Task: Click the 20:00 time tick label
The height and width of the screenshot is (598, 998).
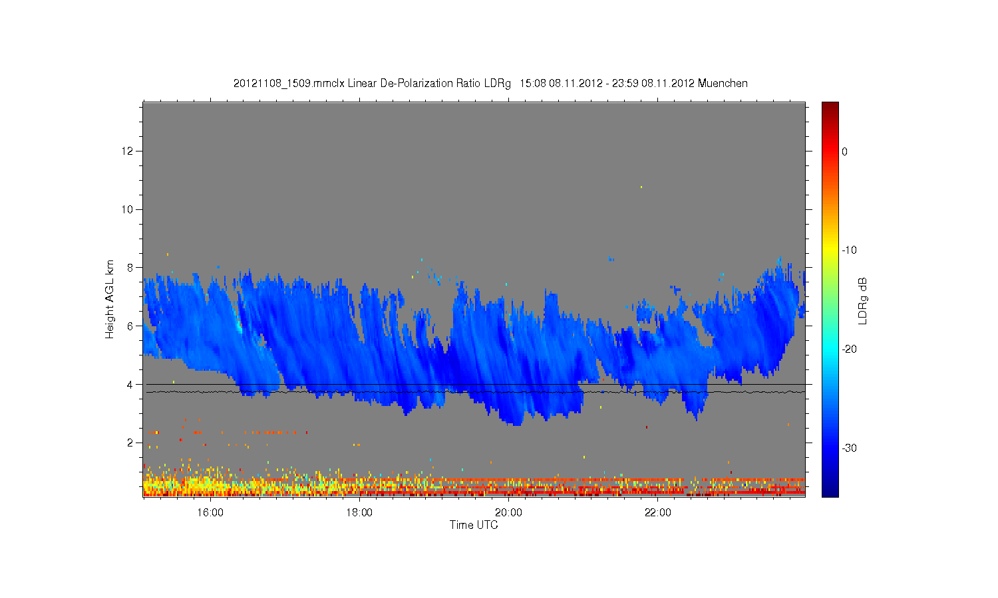Action: [x=509, y=513]
